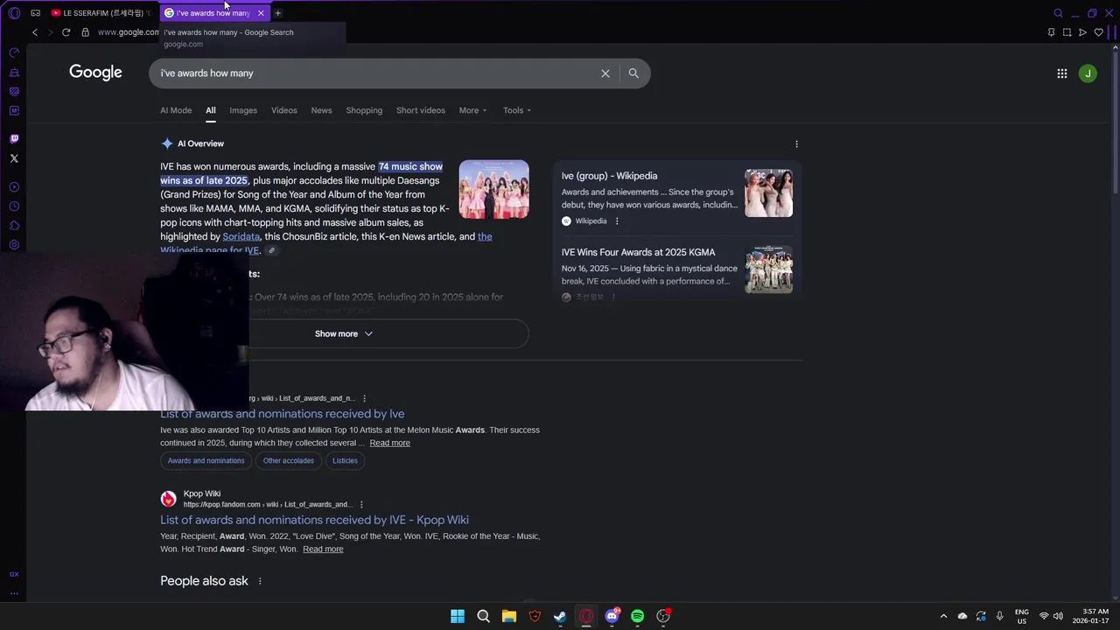Open the sidebar panel icon marked M
The image size is (1120, 630).
click(x=14, y=110)
